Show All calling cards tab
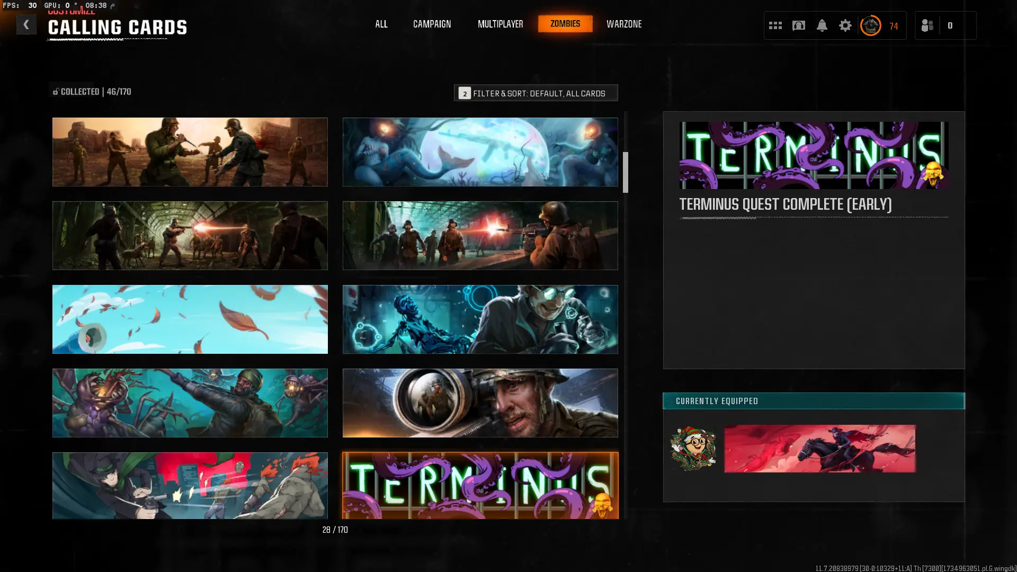The width and height of the screenshot is (1017, 572). coord(381,24)
